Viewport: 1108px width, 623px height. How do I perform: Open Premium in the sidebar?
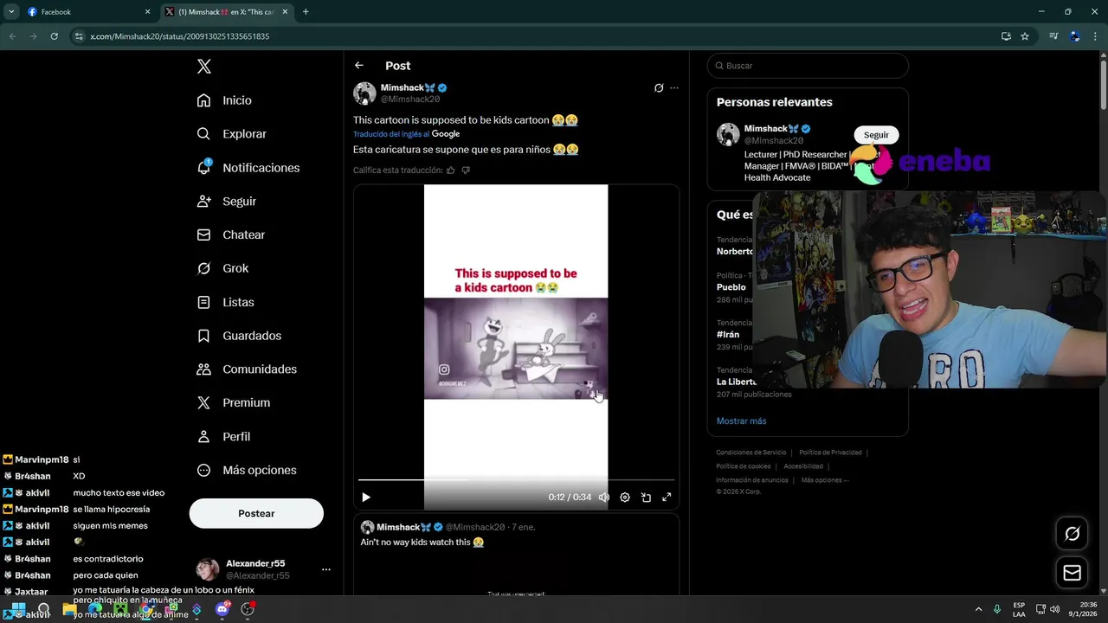234,402
